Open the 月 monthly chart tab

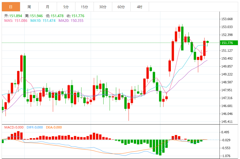tap(47, 7)
